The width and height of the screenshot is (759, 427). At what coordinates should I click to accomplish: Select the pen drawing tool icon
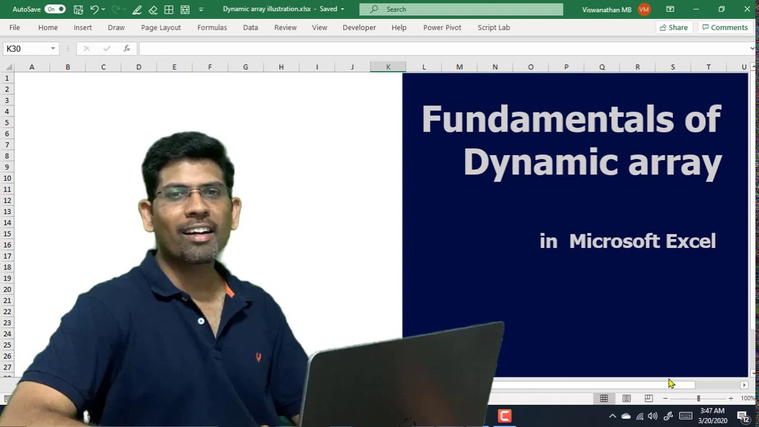[x=137, y=9]
